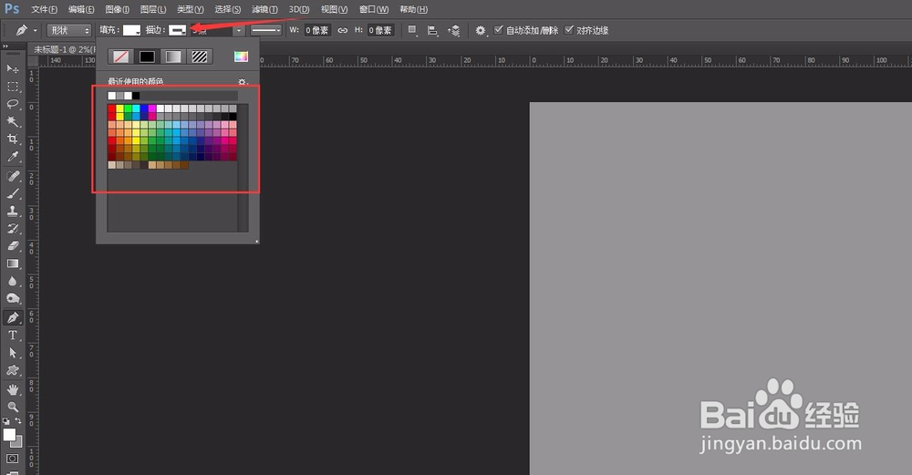This screenshot has width=912, height=475.
Task: Select the Lasso tool
Action: (12, 104)
